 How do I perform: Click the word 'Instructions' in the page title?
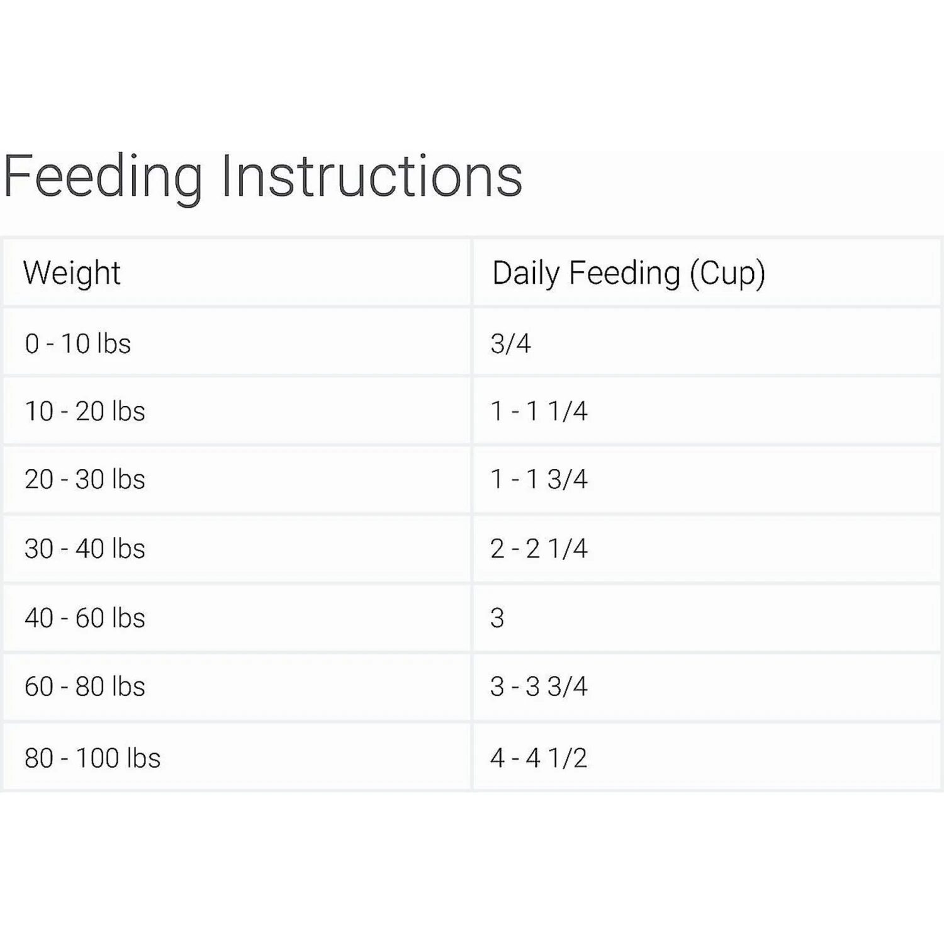371,176
